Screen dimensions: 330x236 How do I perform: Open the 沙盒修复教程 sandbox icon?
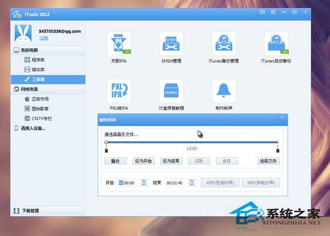coord(172,90)
